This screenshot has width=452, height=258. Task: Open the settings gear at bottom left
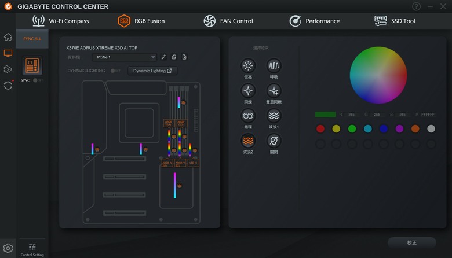coord(8,248)
